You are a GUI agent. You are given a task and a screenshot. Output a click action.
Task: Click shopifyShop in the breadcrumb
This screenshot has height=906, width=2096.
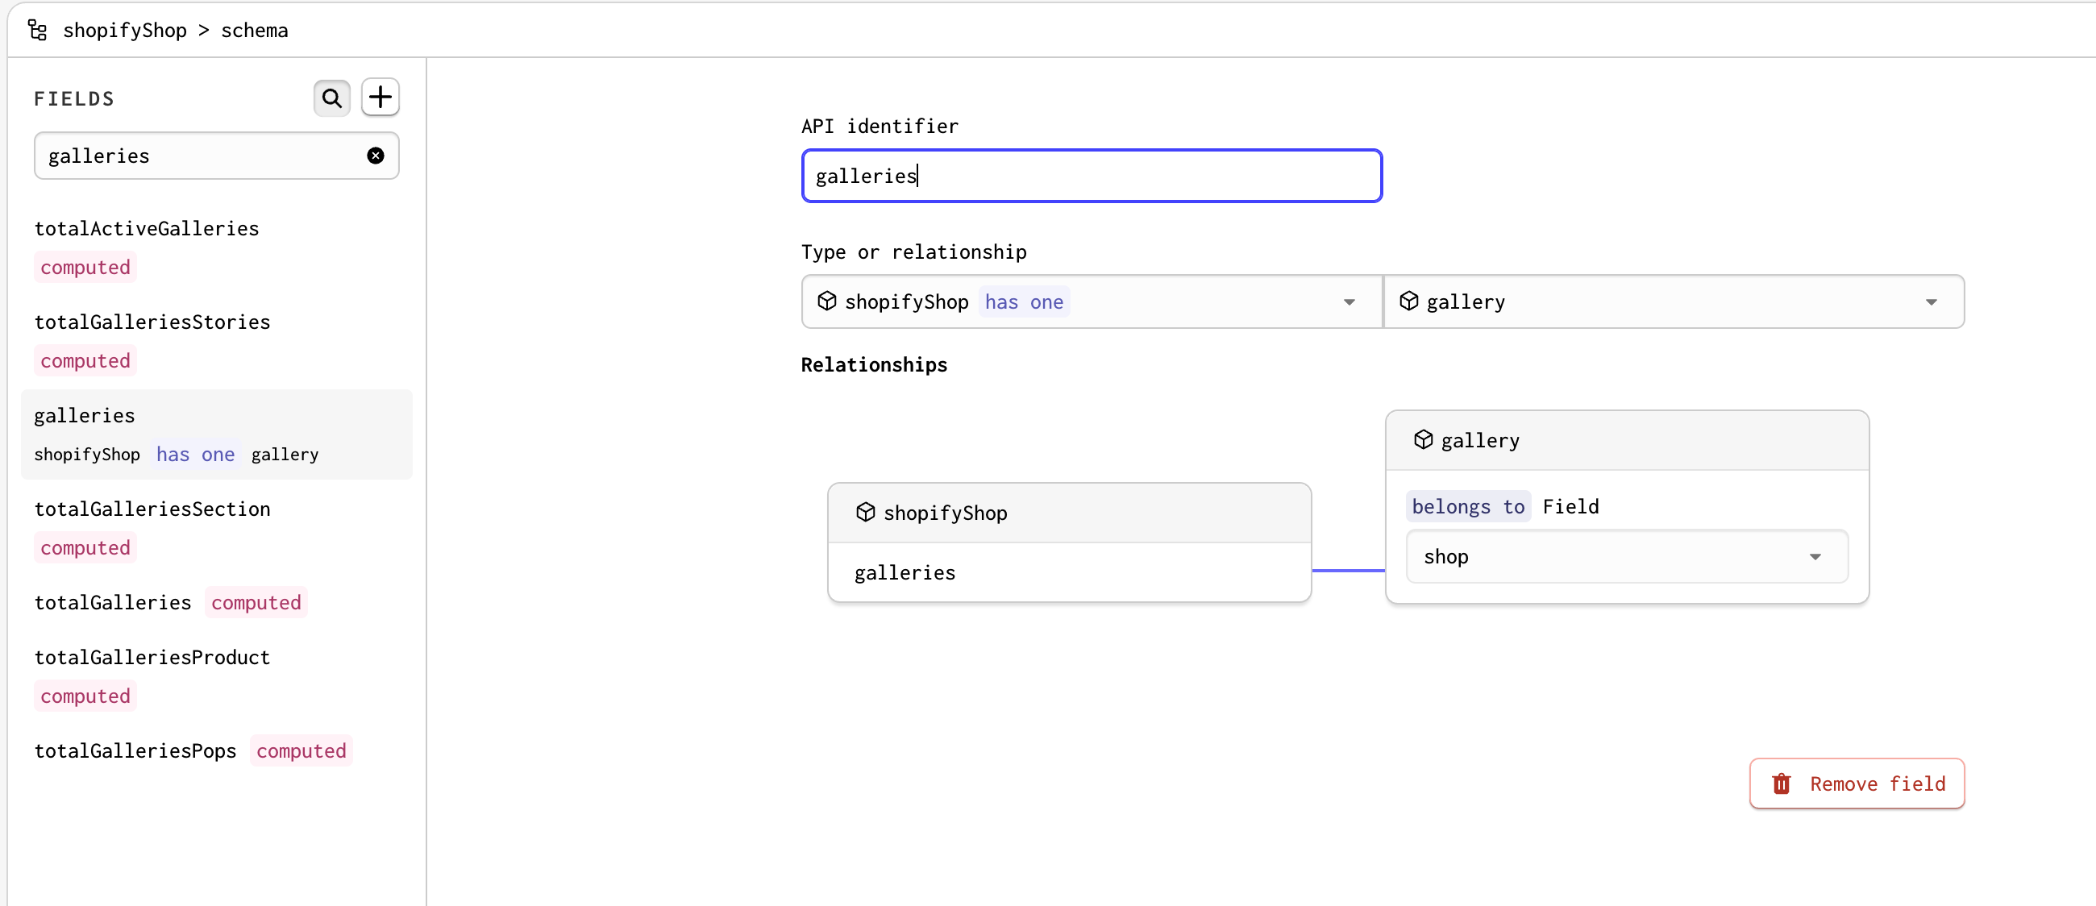pos(124,30)
